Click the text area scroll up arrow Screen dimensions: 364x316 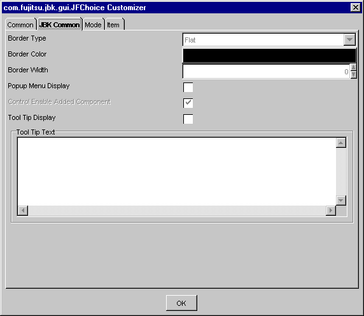click(341, 143)
